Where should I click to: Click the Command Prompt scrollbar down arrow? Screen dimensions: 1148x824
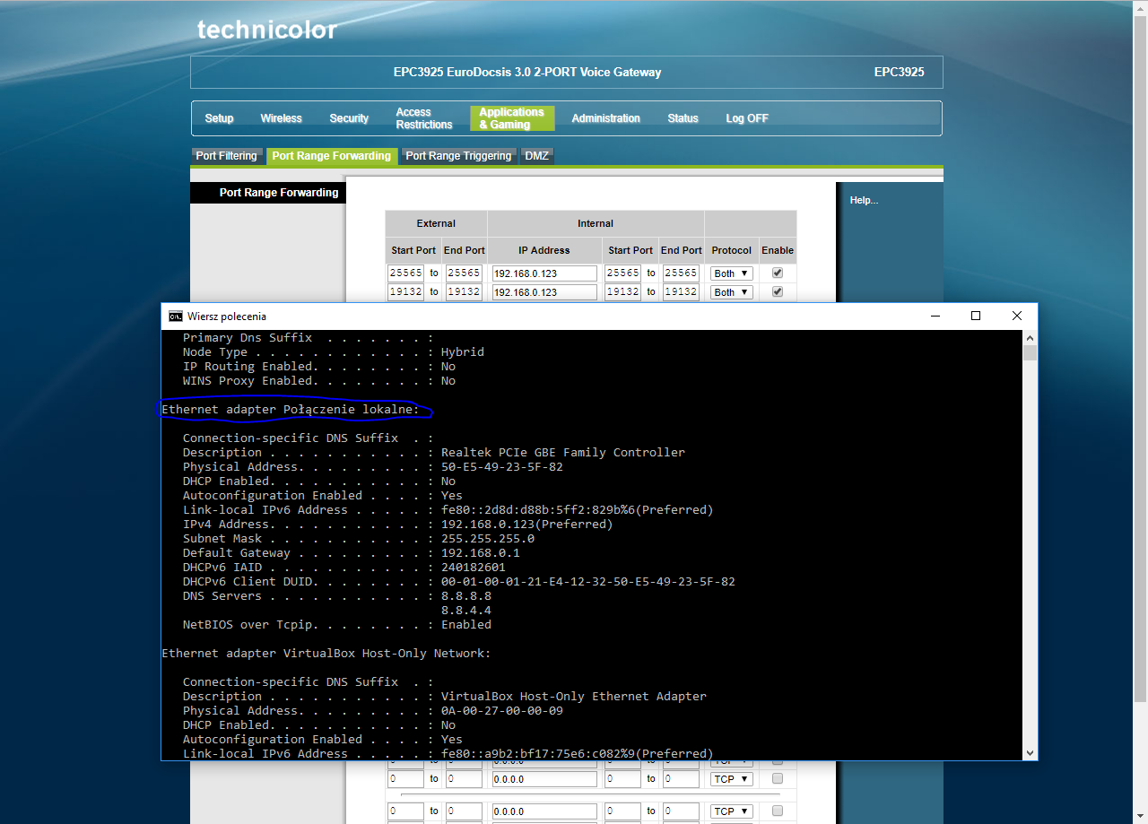[x=1031, y=753]
